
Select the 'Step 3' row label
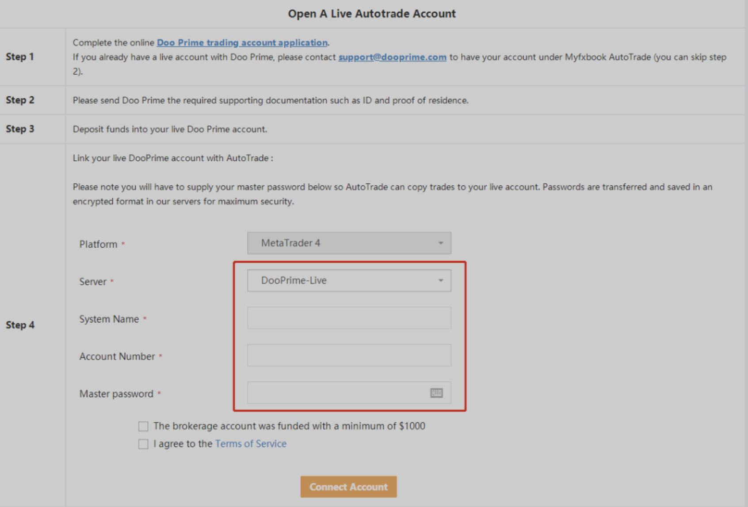pyautogui.click(x=20, y=129)
